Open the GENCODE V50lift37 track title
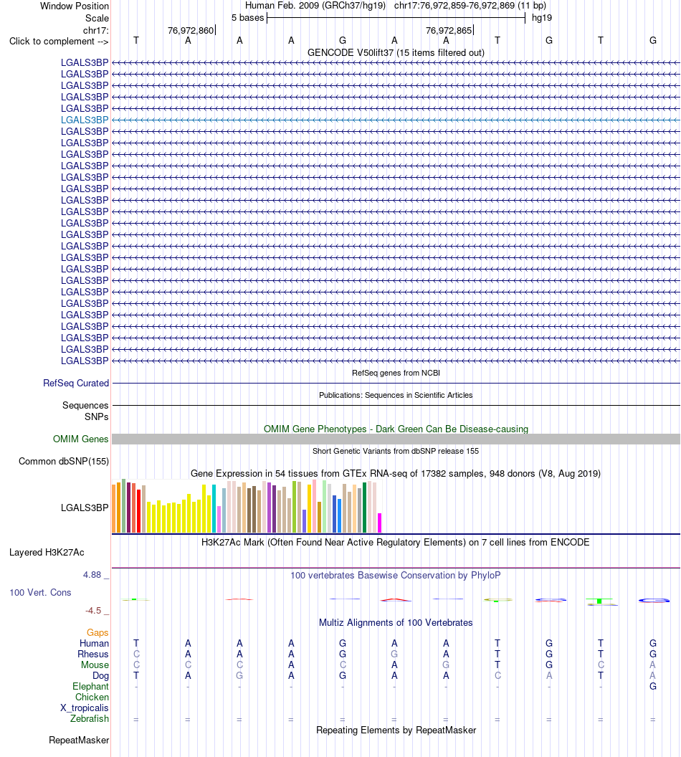 [396, 52]
